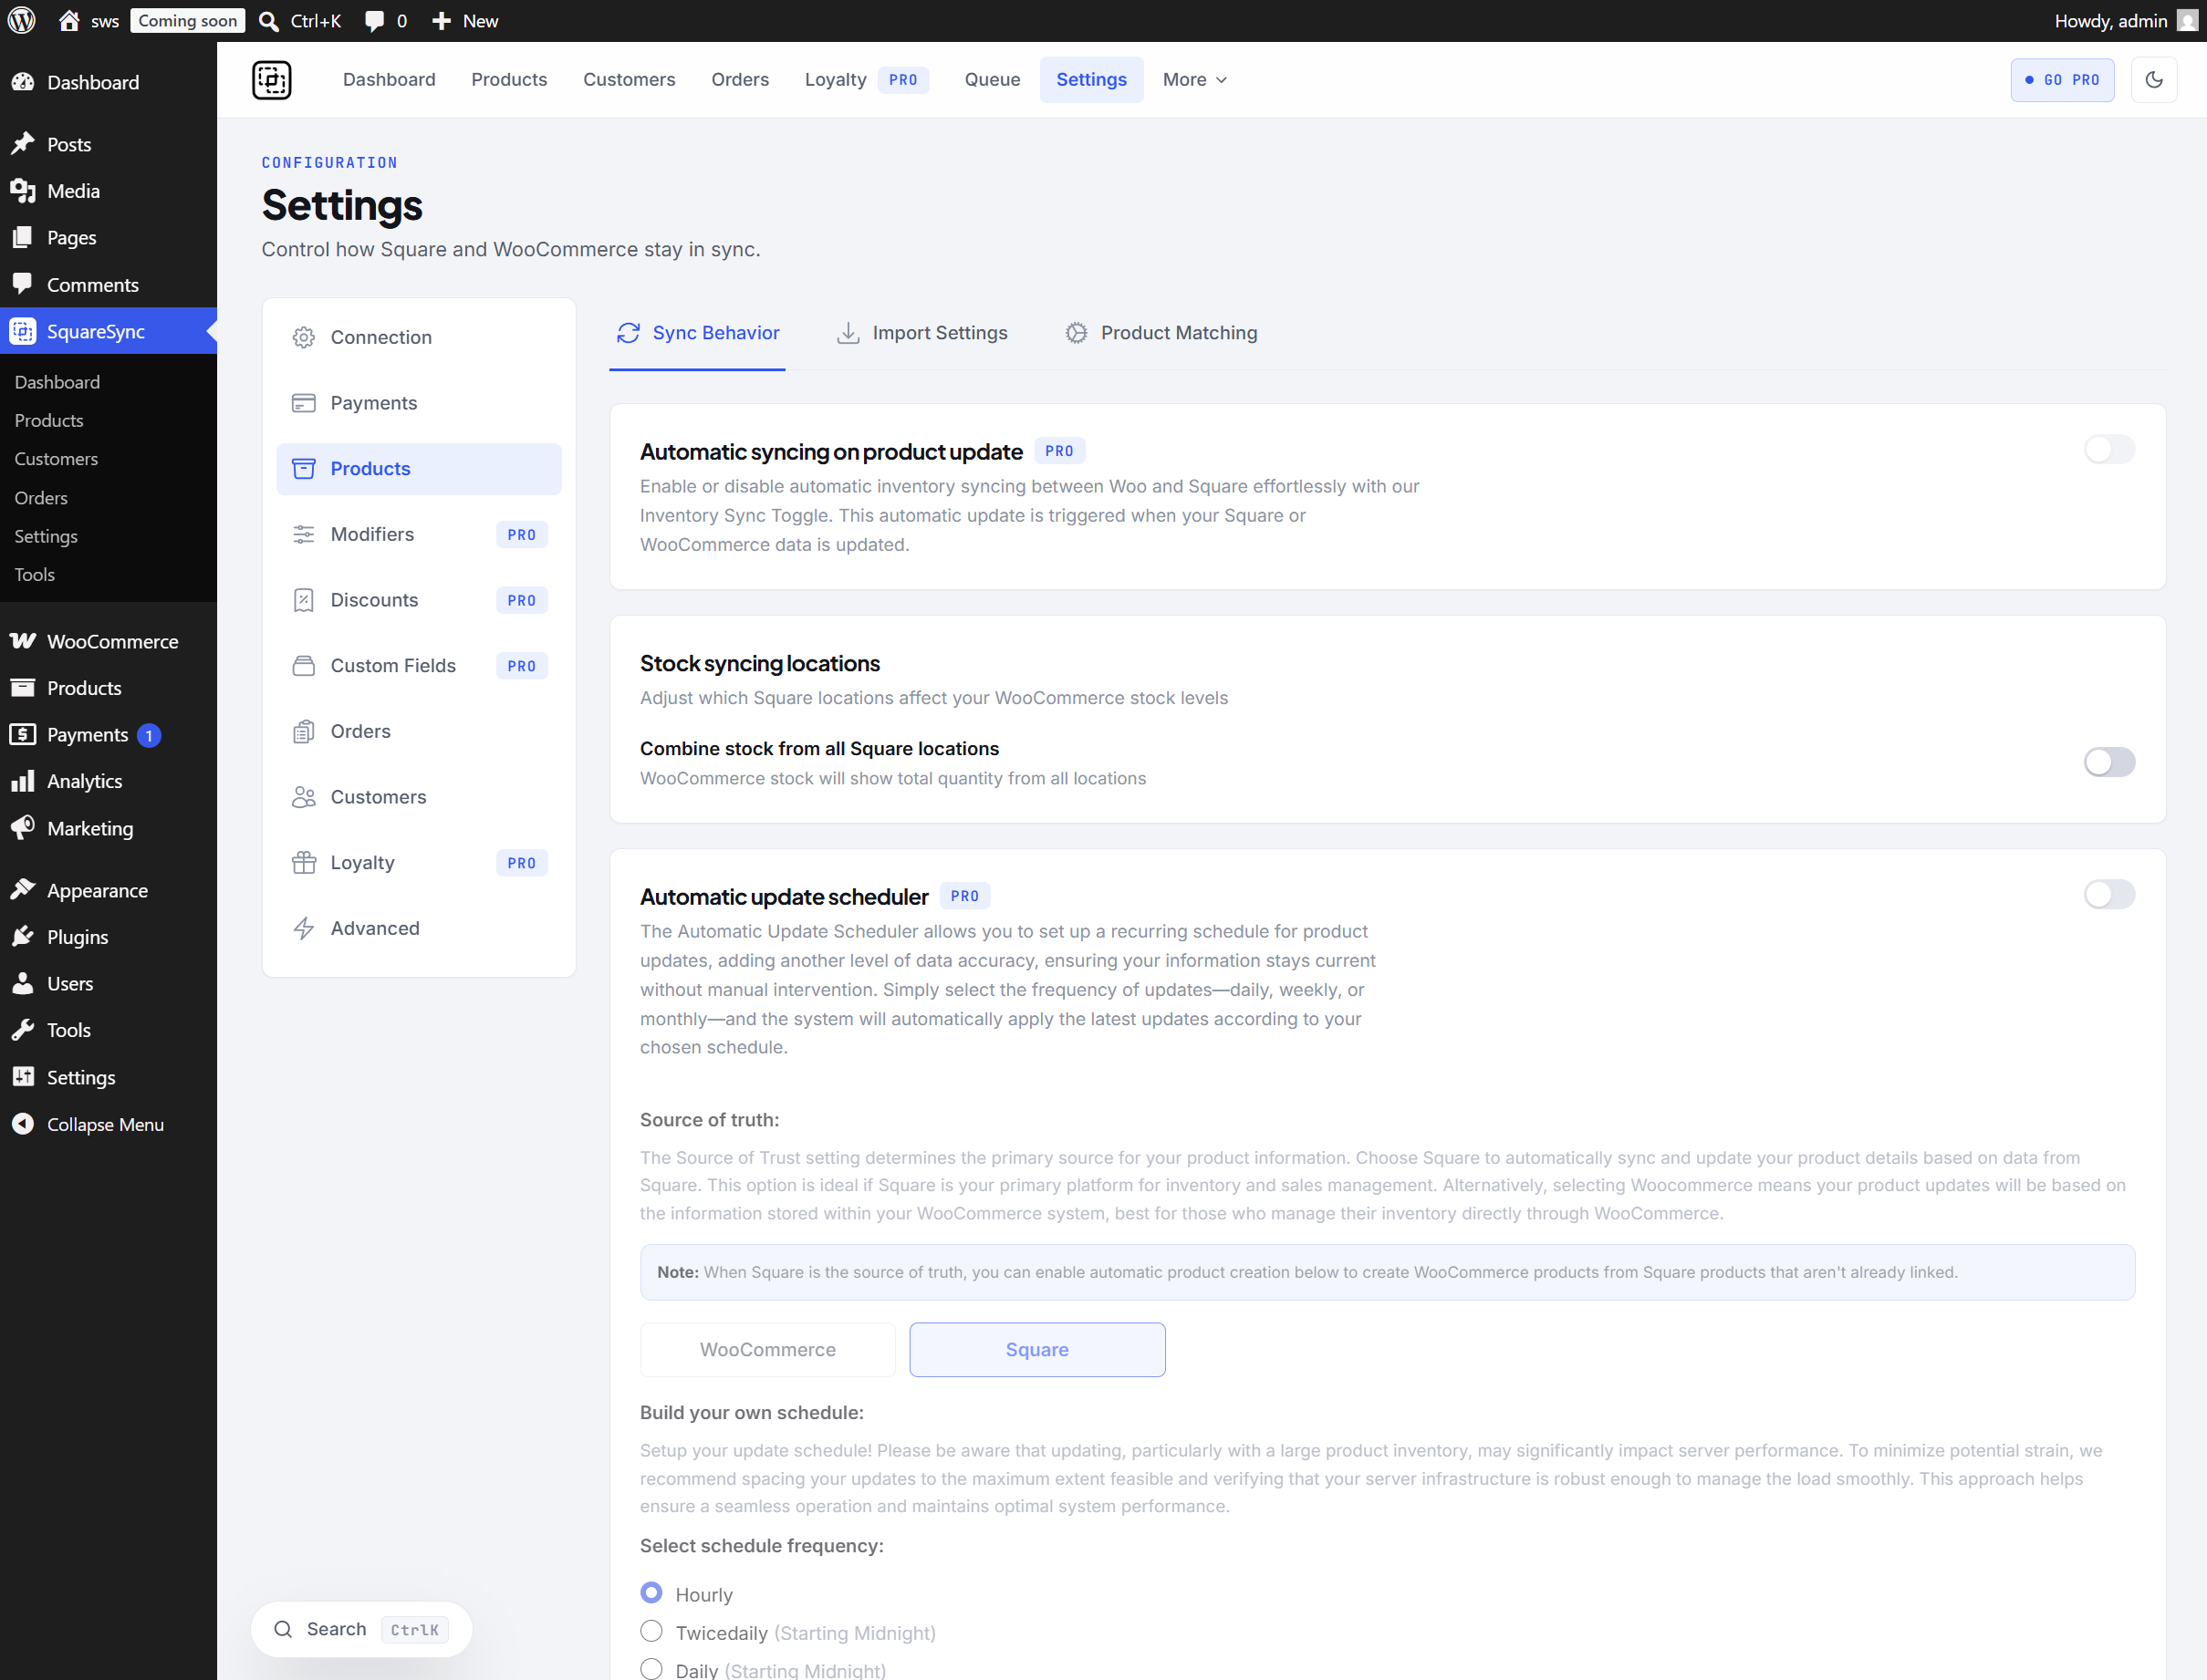Click the Modifiers sliders icon

304,535
